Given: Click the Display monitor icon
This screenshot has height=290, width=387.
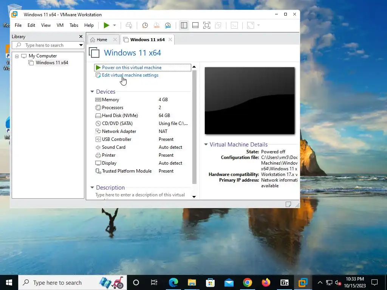Looking at the screenshot, I should coord(98,163).
